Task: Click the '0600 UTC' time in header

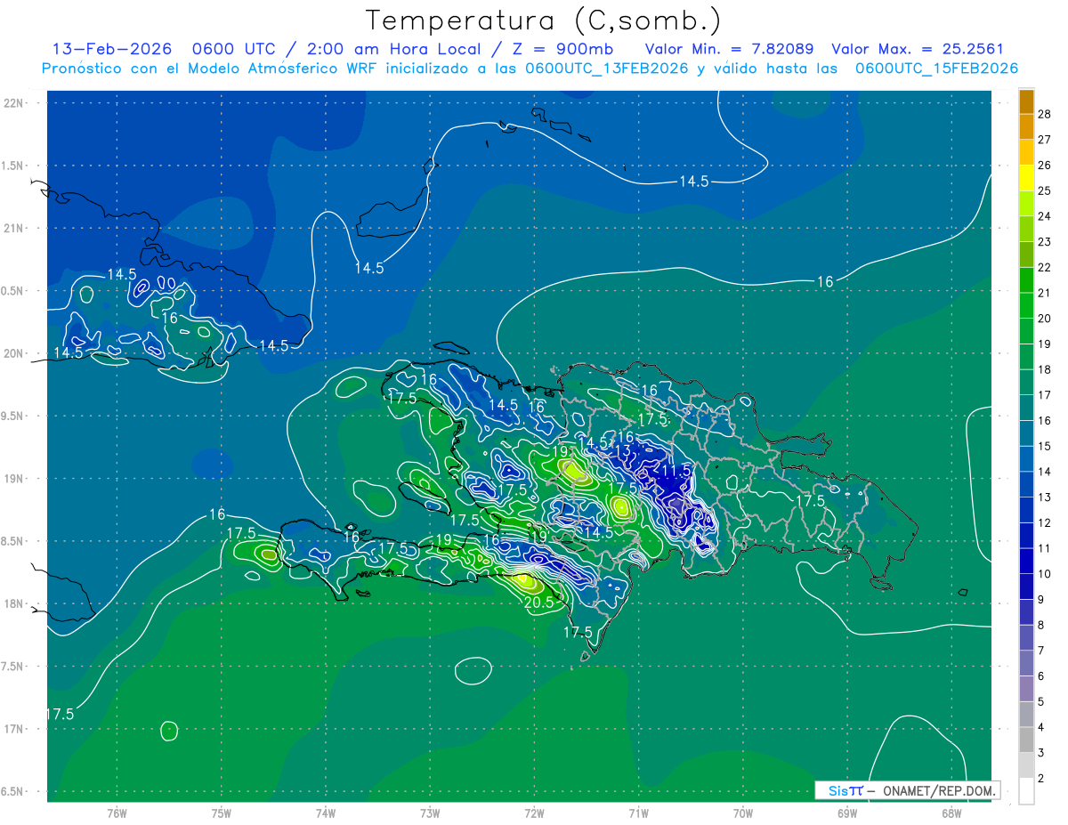Action: (x=235, y=49)
